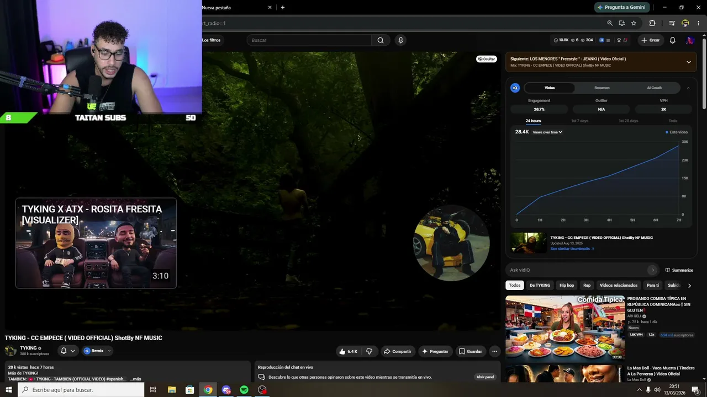Click the Ocultar toggle on the video
The height and width of the screenshot is (397, 707).
[x=486, y=59]
